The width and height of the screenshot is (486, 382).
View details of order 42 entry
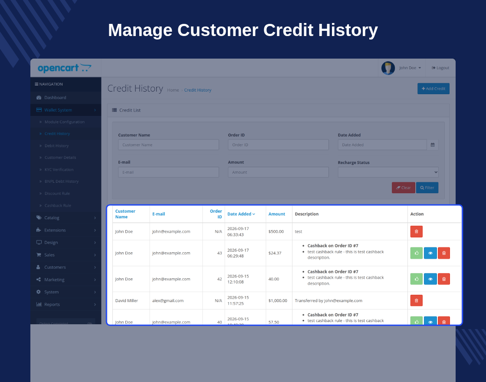[x=430, y=279]
